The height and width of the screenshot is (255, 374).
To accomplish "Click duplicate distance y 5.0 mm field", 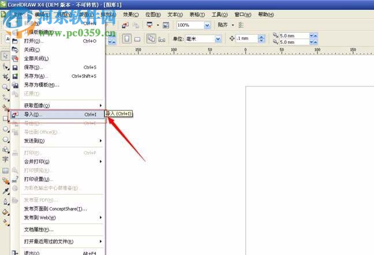I will [x=294, y=42].
